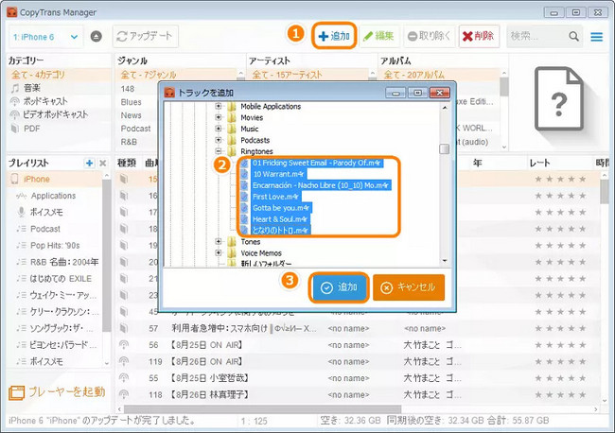Collapse the Ringtones folder node
Screen dimensions: 615x433
point(219,151)
